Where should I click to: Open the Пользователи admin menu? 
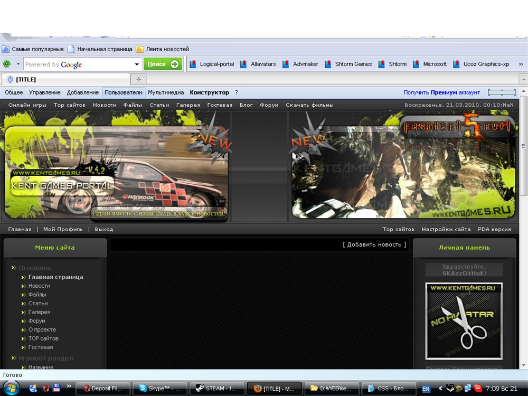point(123,92)
